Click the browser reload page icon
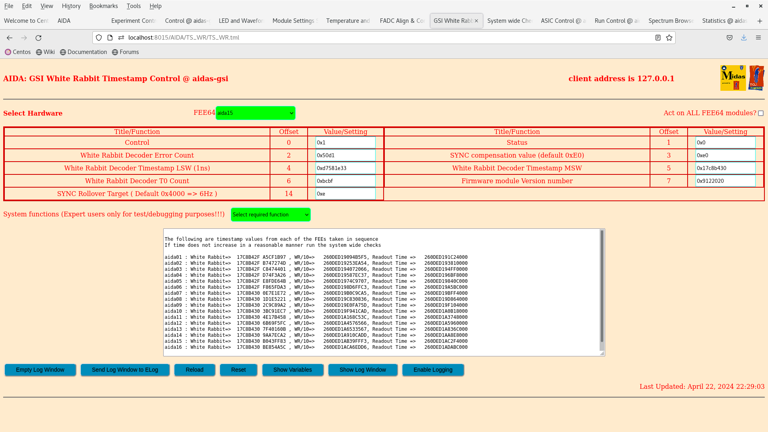 (38, 38)
